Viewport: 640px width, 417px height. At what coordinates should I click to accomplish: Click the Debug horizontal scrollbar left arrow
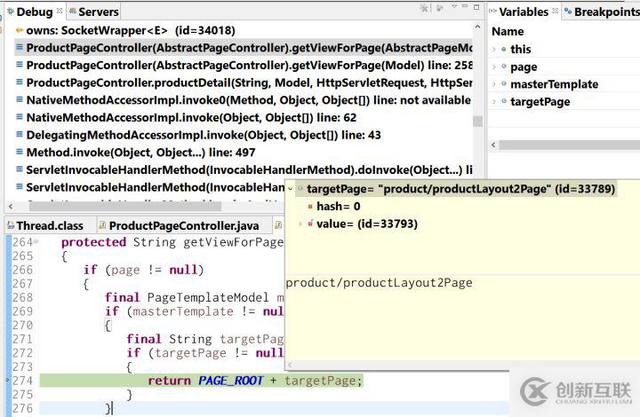click(11, 207)
